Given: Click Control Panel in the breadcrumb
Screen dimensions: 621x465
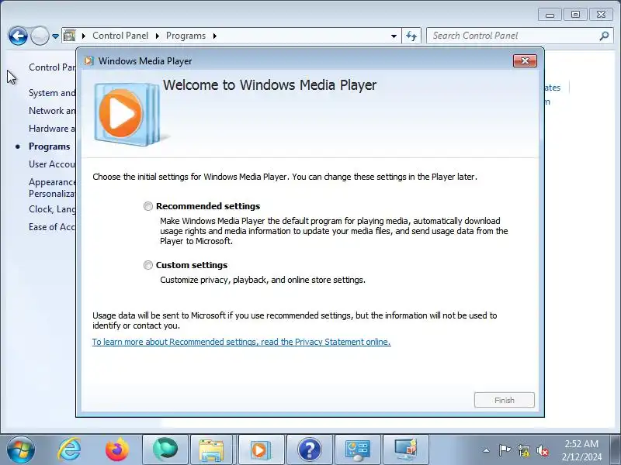Looking at the screenshot, I should tap(120, 36).
